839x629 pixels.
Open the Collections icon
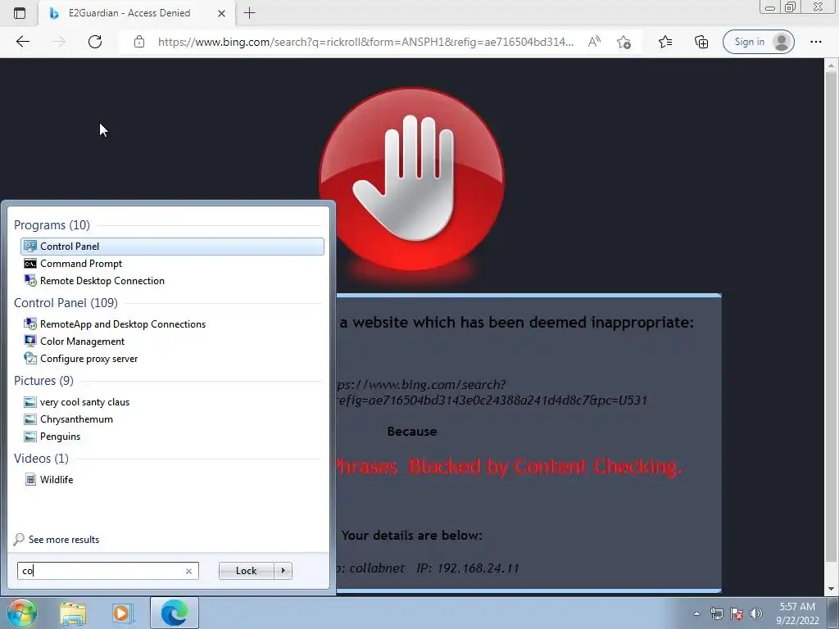pos(701,42)
